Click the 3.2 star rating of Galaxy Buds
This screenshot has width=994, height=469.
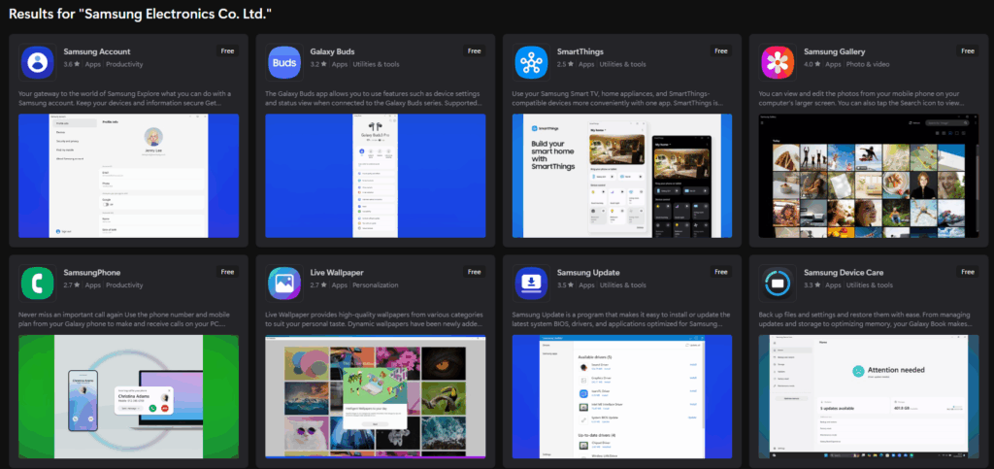[x=318, y=64]
